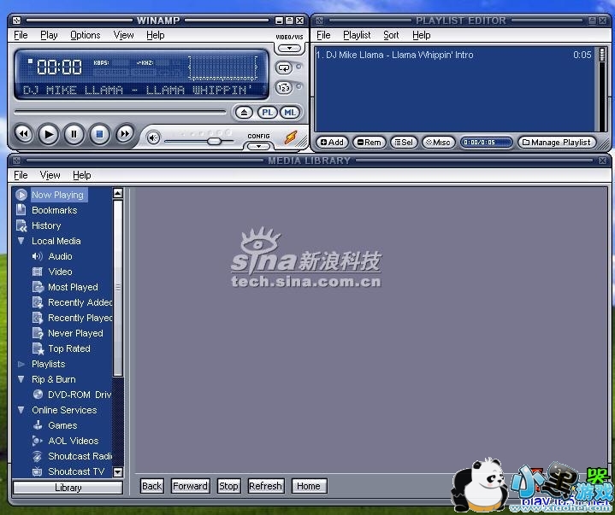This screenshot has height=515, width=615.
Task: Open the VIDEO/VIS dropdown drawer
Action: (x=289, y=48)
